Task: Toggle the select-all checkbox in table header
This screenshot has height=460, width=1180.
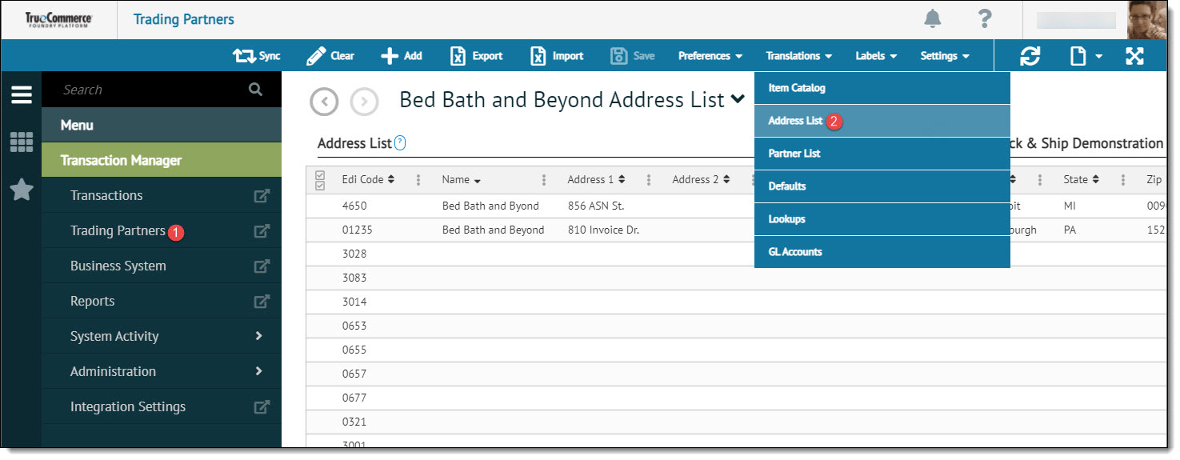Action: click(320, 180)
